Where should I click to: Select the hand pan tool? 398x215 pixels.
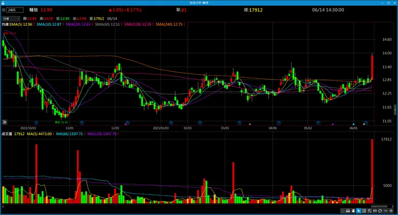pos(353,211)
